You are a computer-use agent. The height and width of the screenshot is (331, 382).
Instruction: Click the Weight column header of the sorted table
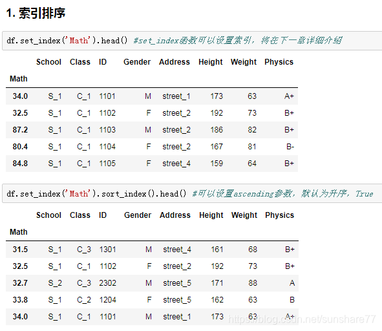click(x=244, y=215)
